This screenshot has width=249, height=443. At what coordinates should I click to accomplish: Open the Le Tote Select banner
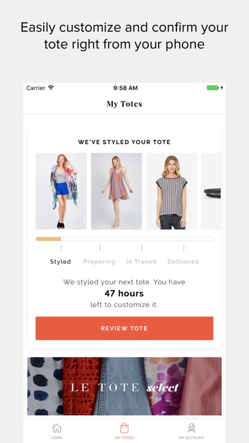tap(125, 386)
